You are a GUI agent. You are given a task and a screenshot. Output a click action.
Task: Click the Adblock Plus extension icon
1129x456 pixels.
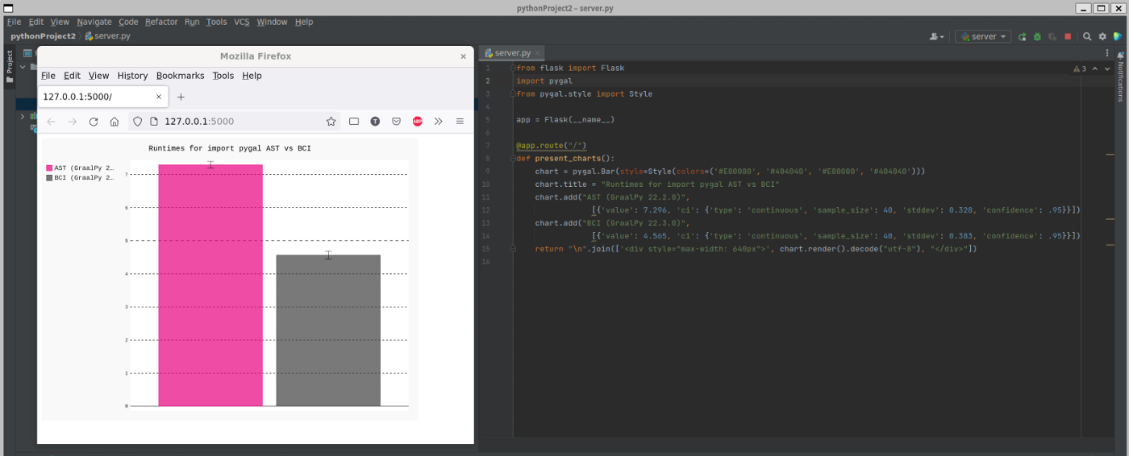tap(418, 122)
